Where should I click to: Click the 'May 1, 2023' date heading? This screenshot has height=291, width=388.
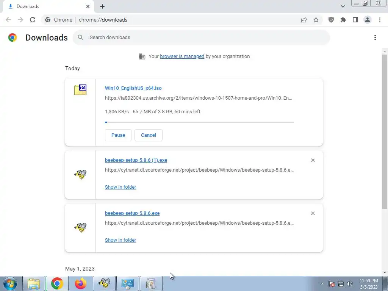tap(80, 269)
